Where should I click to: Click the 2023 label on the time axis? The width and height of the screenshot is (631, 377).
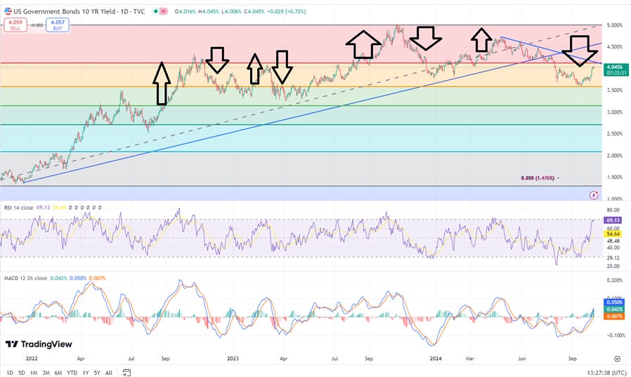click(x=233, y=359)
